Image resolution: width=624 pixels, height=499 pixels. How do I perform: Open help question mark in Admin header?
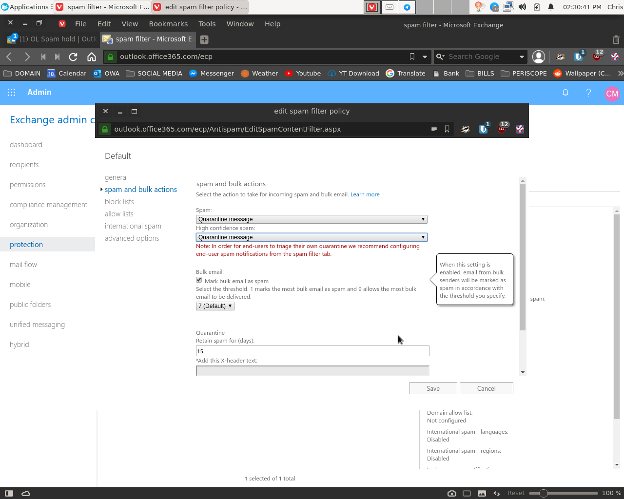coord(588,93)
